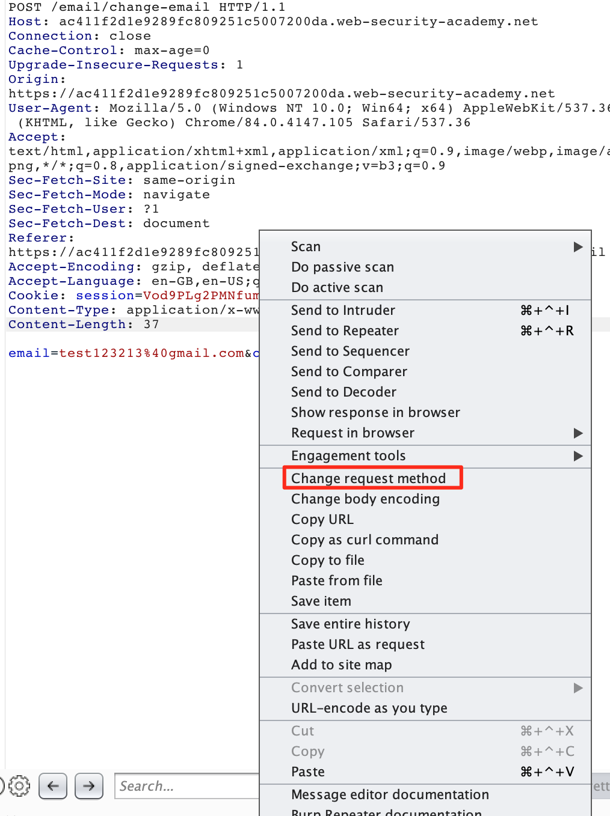Choose Paste from file
Screen dimensions: 610x816
(x=336, y=580)
